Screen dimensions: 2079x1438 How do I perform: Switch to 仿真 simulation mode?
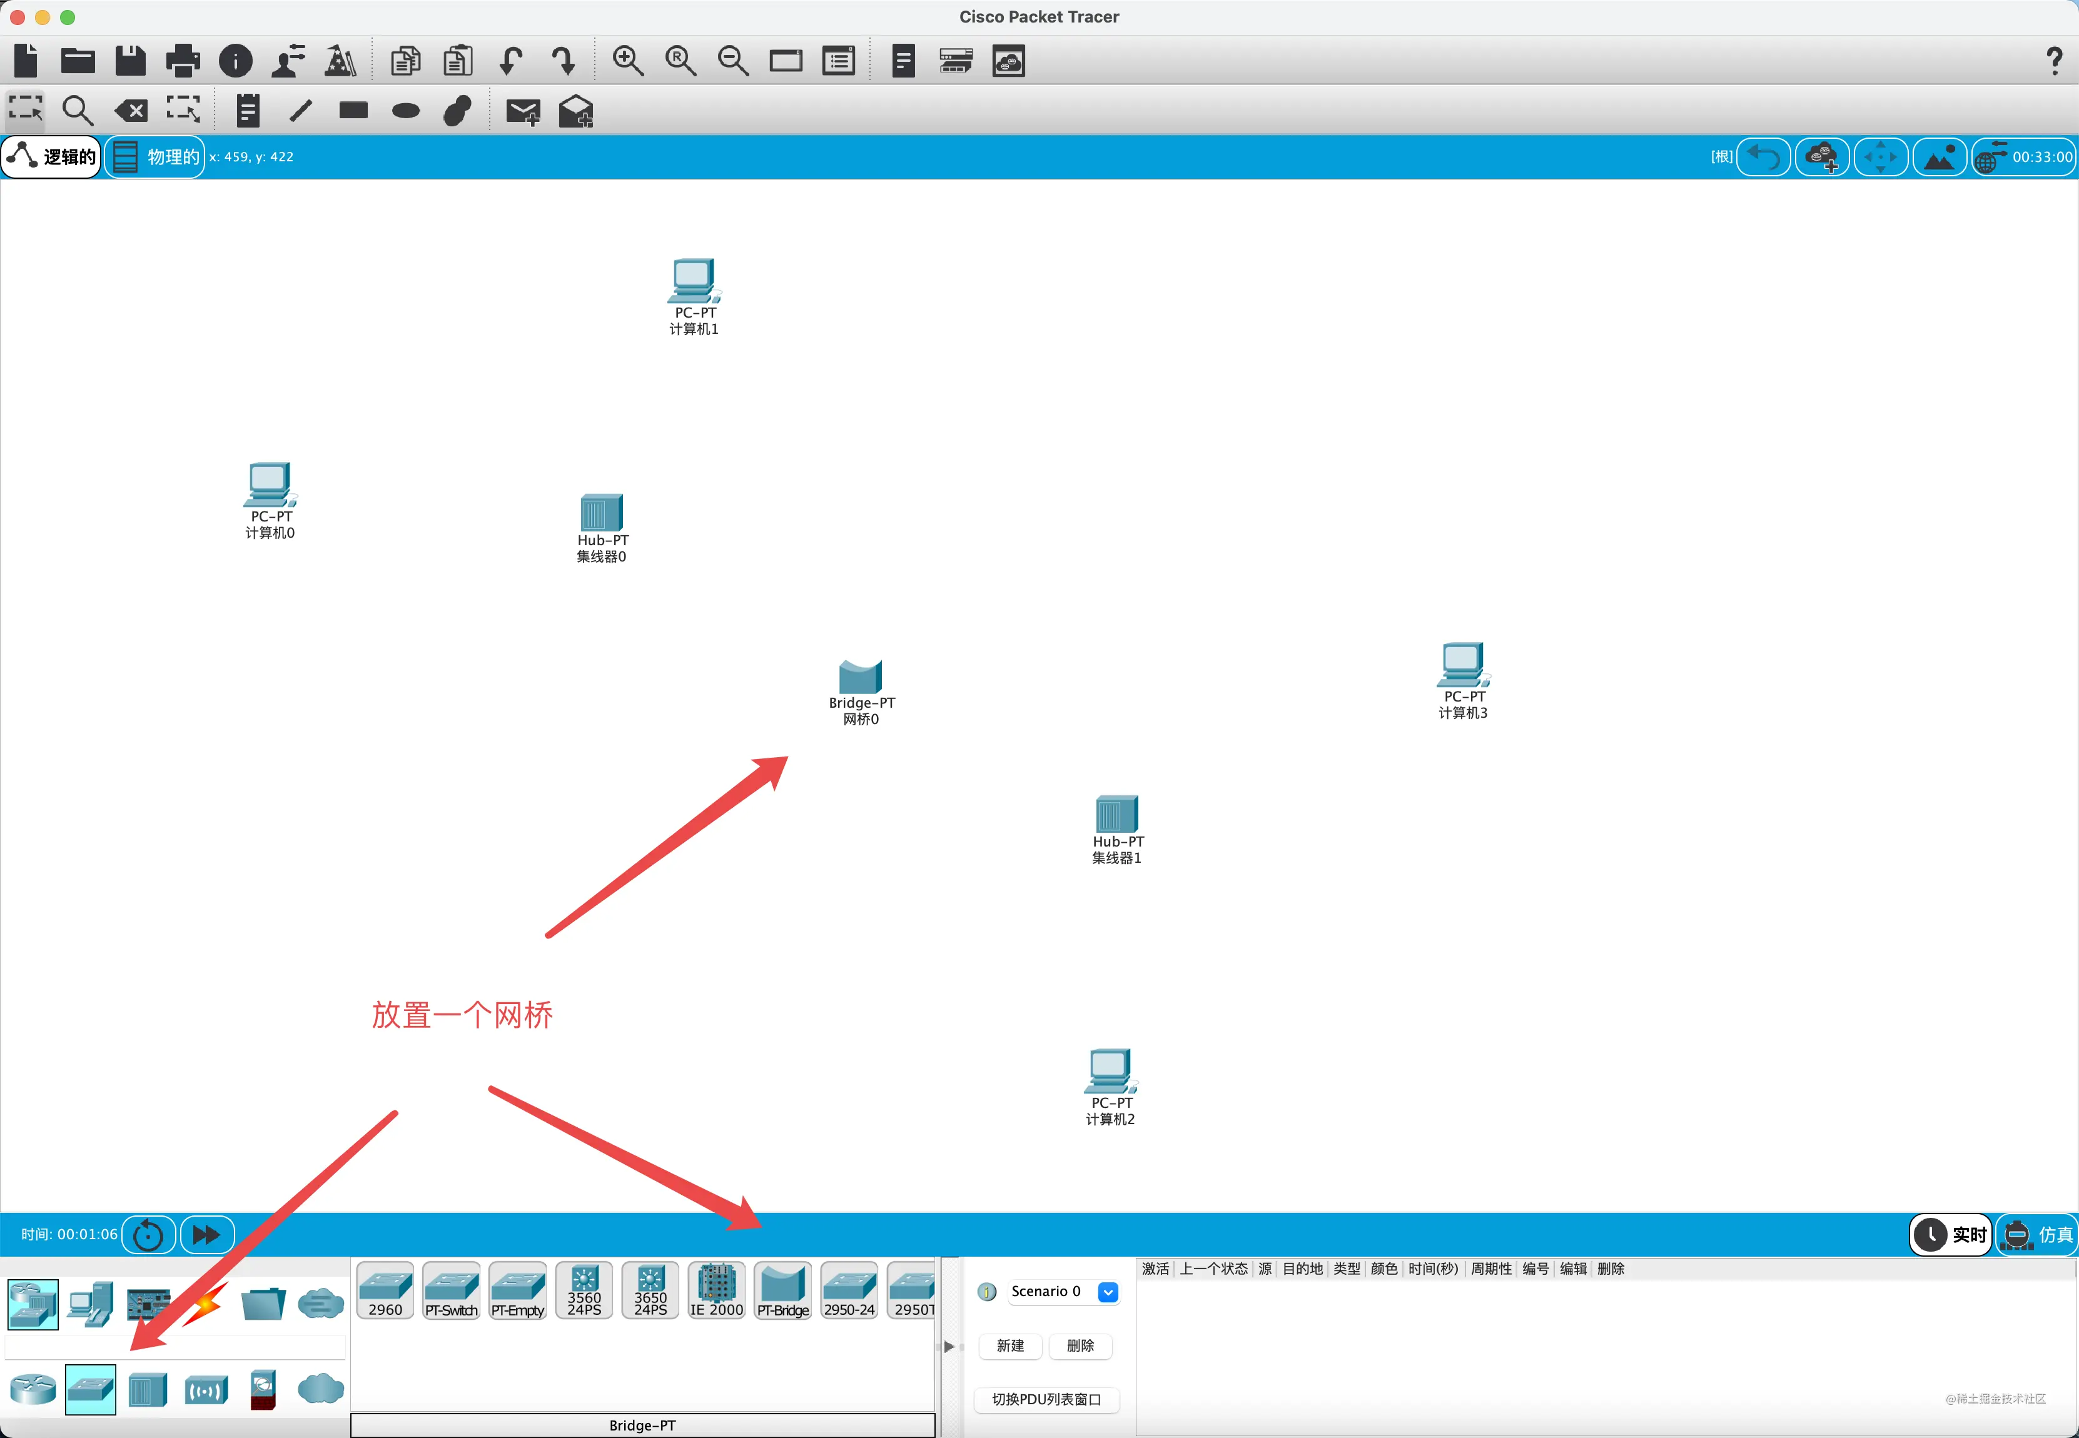(2038, 1234)
